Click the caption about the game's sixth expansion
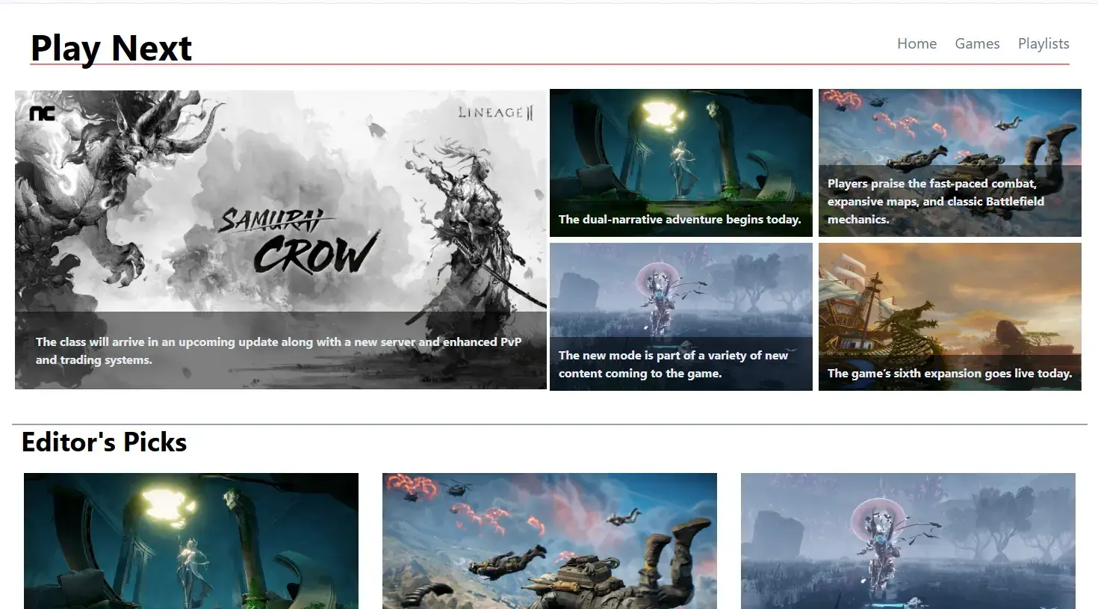The height and width of the screenshot is (609, 1098). [x=949, y=373]
